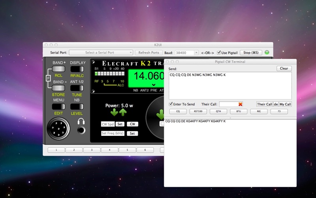The image size is (316, 198).
Task: Click the green connection status indicator
Action: 267,53
